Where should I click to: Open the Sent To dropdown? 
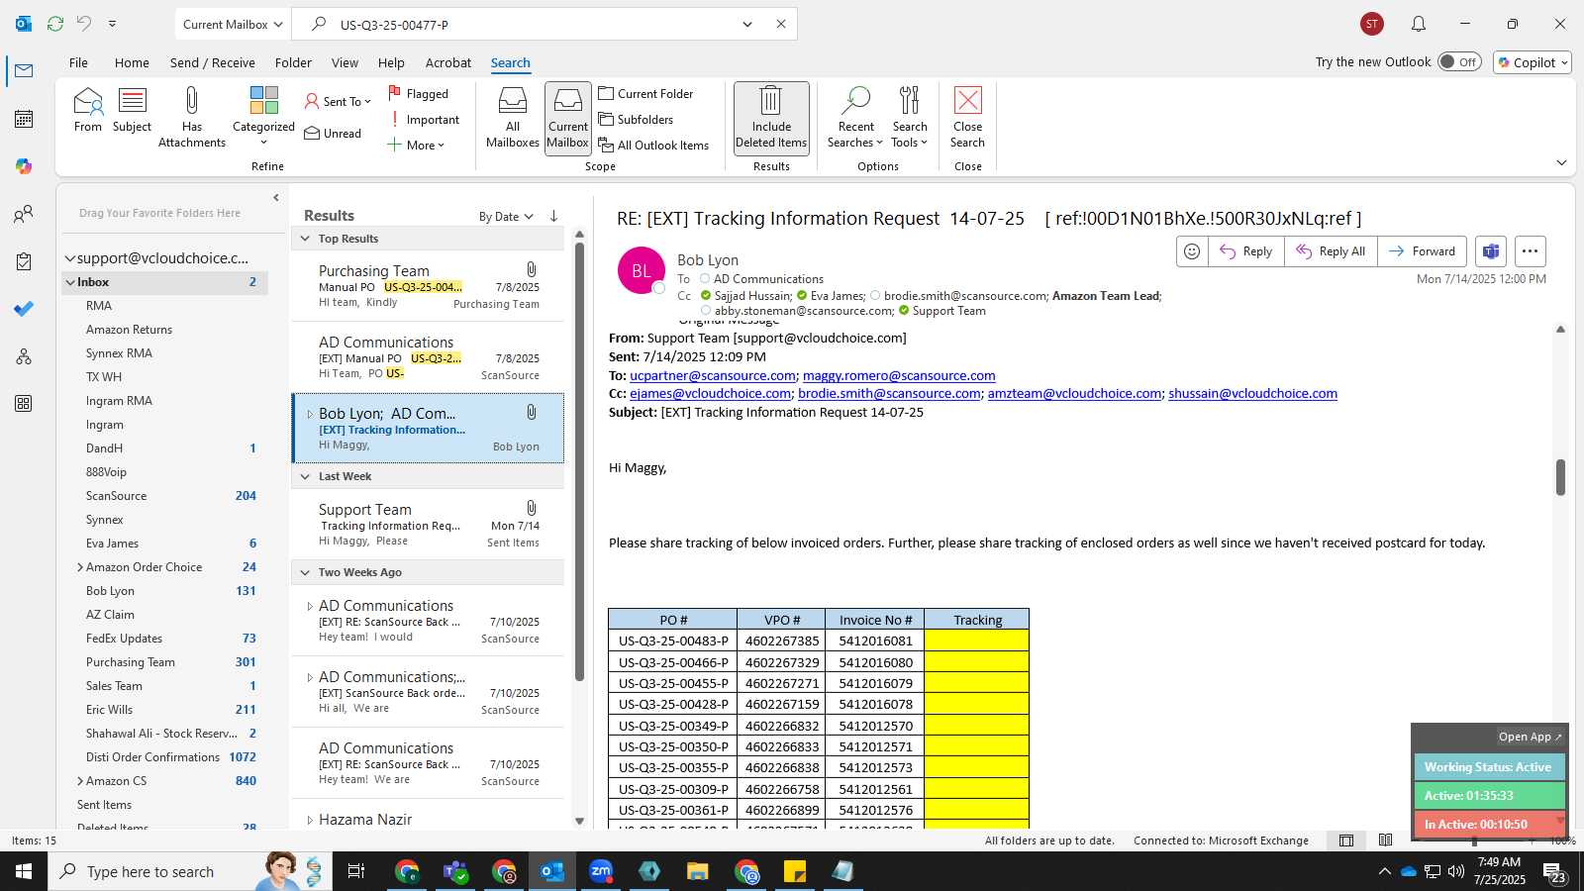click(x=338, y=102)
